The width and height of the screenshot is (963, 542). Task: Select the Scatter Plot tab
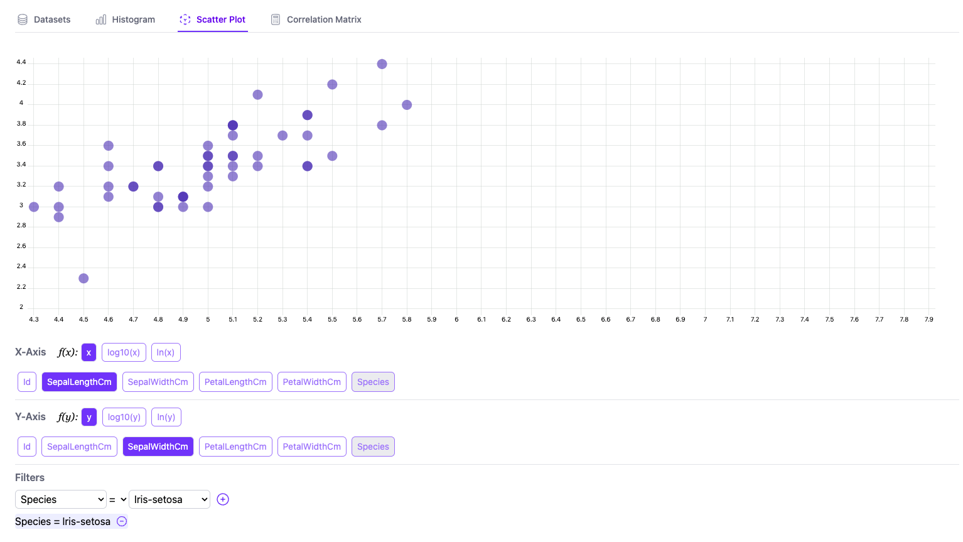[x=213, y=19]
